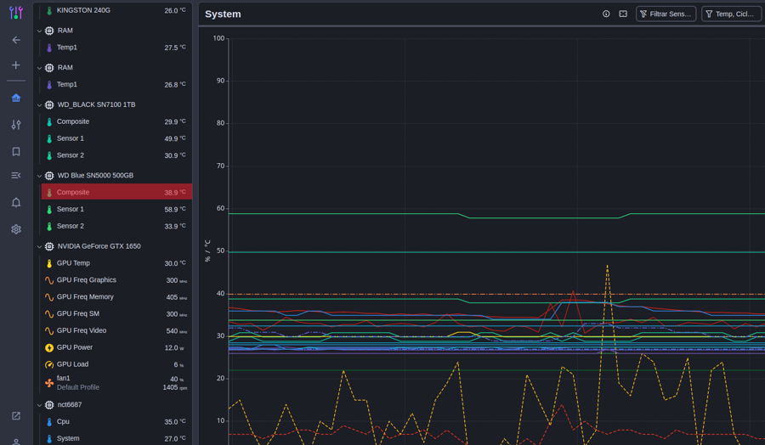Collapse the NVIDIA GeForce GTX 1650 group
765x445 pixels.
point(39,247)
